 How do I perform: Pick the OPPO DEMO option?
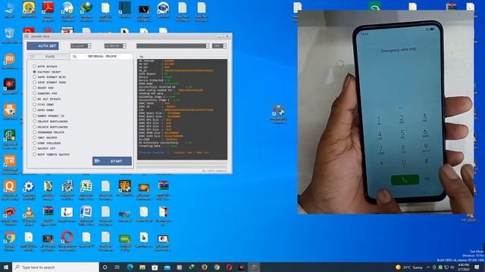43,110
